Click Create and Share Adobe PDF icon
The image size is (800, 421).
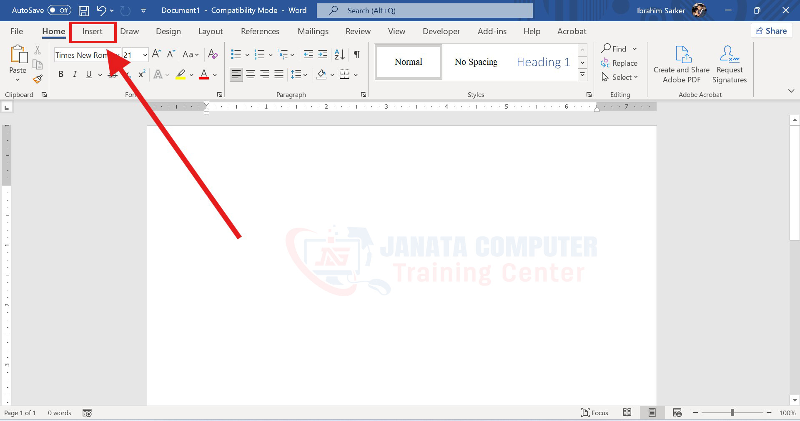click(681, 64)
